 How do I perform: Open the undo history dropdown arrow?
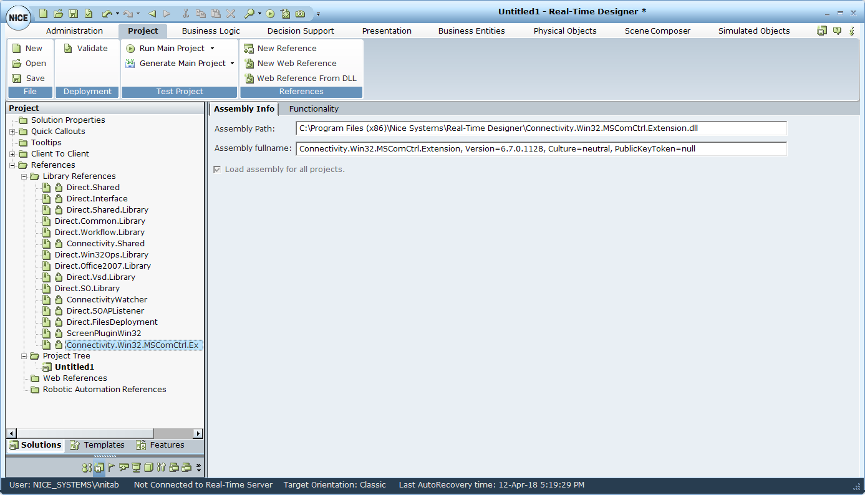117,13
